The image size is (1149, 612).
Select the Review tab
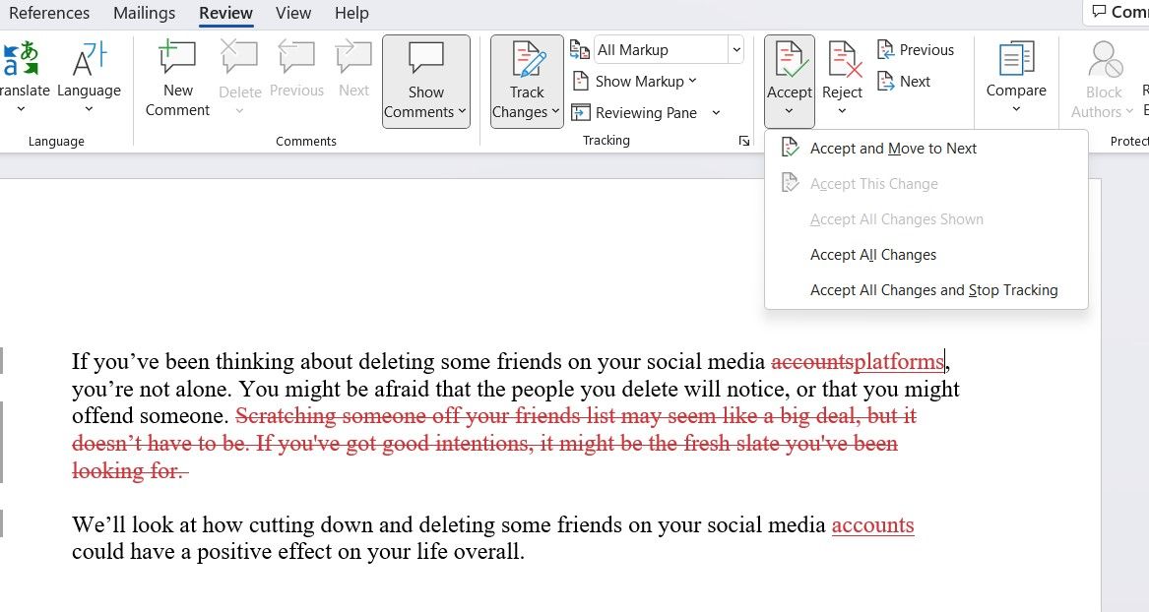[225, 13]
